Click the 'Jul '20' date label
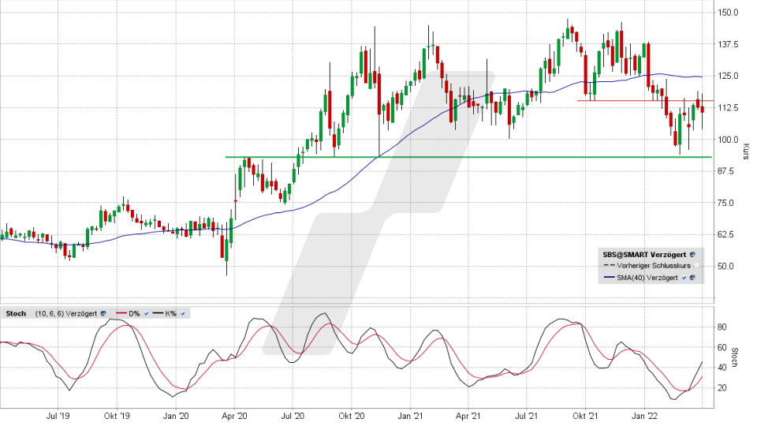Screen dimensions: 757x426 point(293,416)
